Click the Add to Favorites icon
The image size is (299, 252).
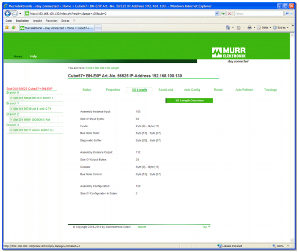pos(14,27)
